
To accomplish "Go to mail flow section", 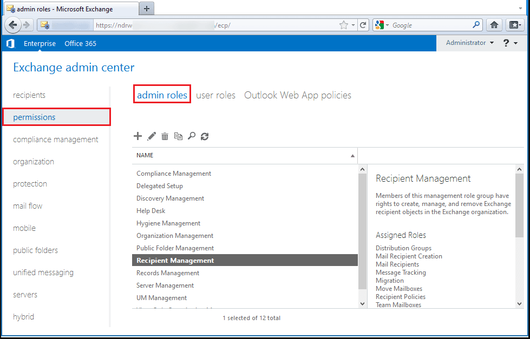I will point(28,206).
